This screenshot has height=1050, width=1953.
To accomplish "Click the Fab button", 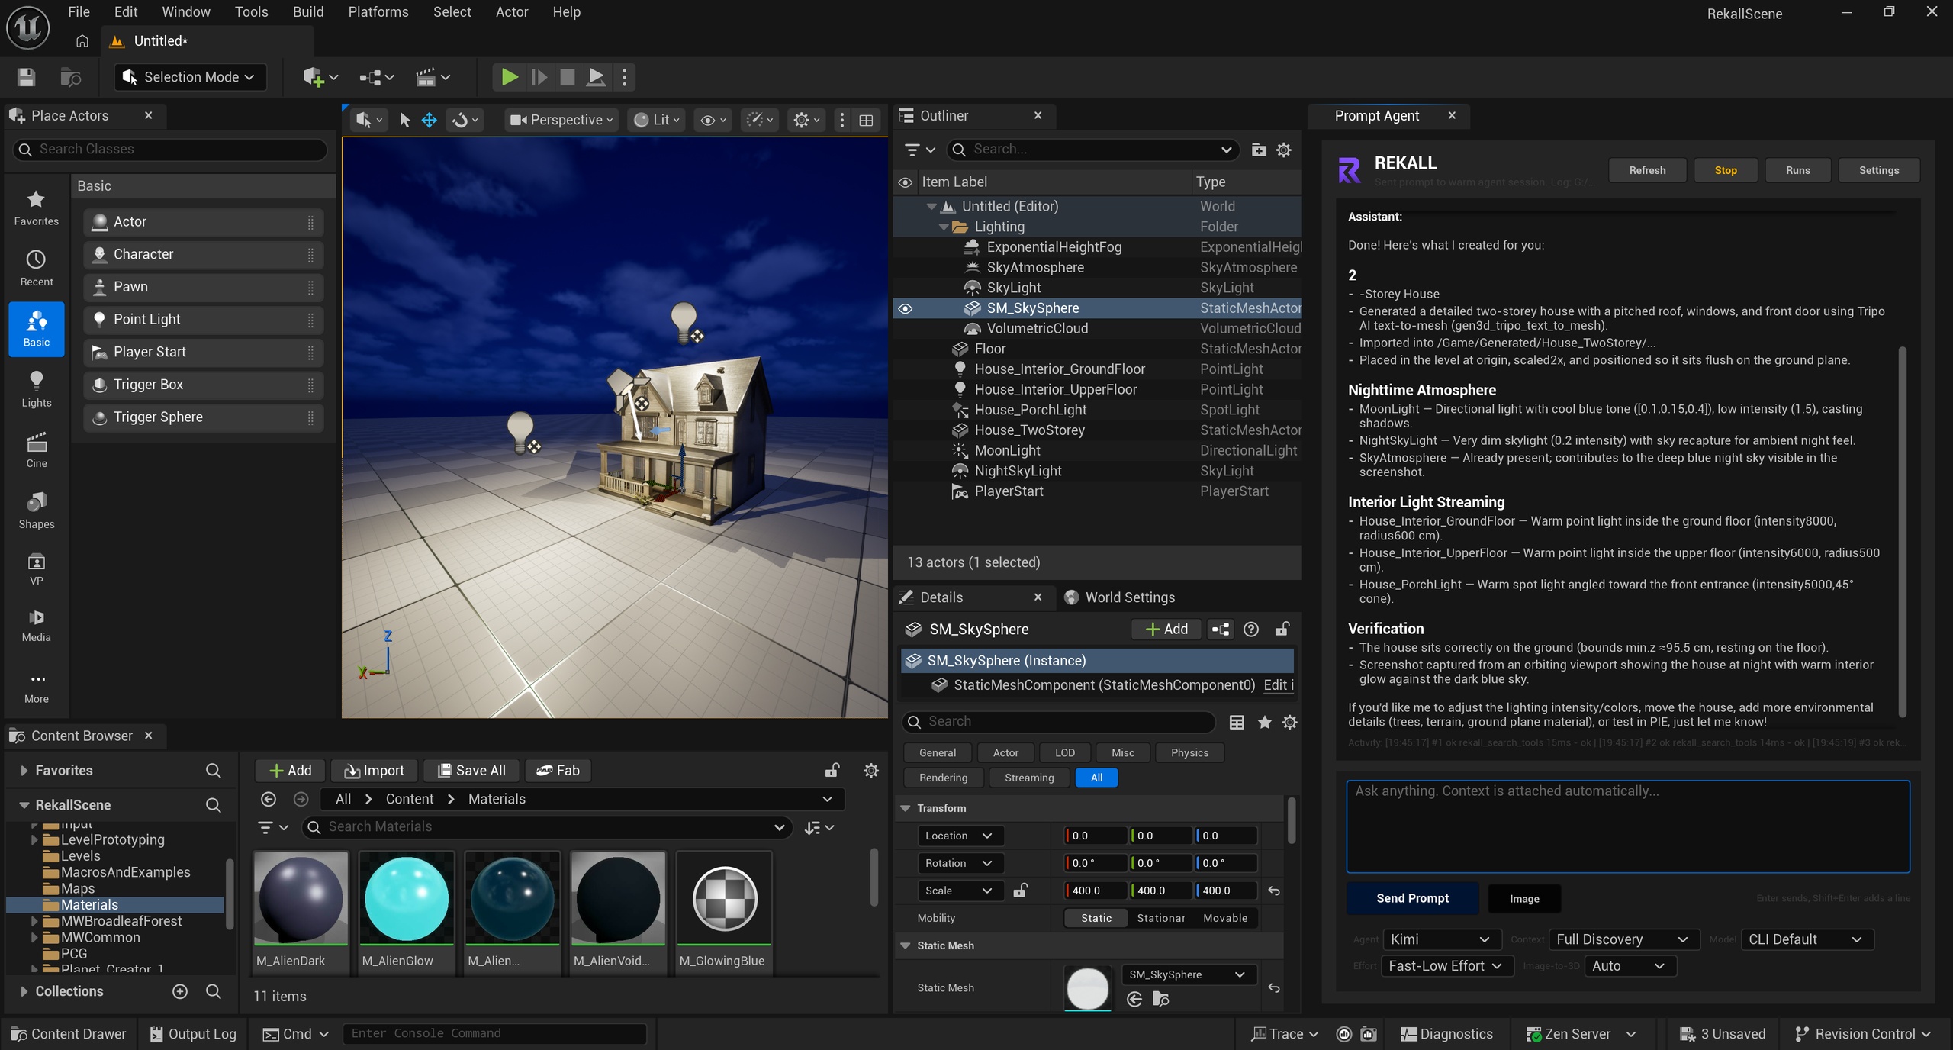I will pyautogui.click(x=558, y=771).
